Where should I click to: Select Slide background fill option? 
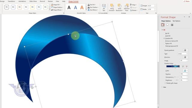pyautogui.click(x=171, y=46)
